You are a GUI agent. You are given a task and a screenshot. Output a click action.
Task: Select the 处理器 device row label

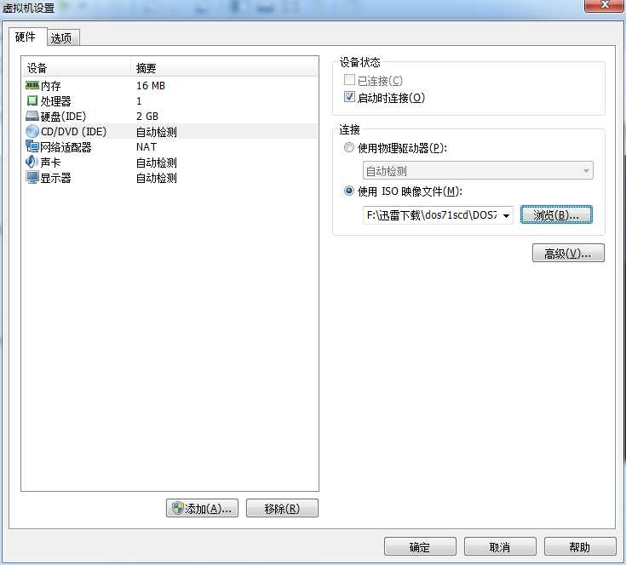pyautogui.click(x=56, y=101)
